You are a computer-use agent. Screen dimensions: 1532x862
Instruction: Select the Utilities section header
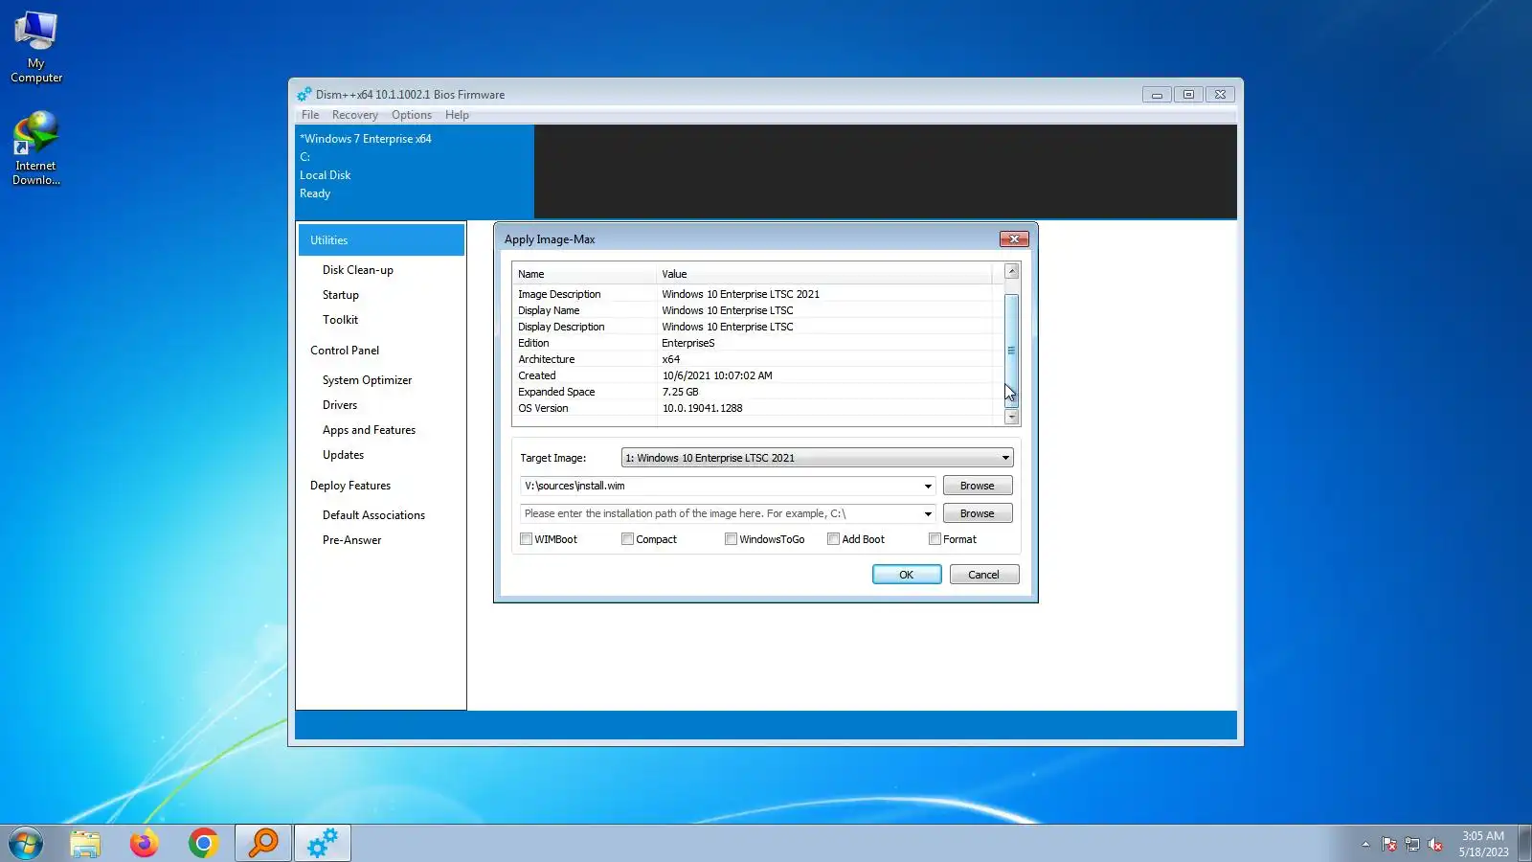pyautogui.click(x=381, y=240)
